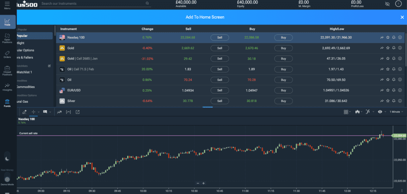407x194 pixels.
Task: Open fx indicators dropdown
Action: click(370, 112)
